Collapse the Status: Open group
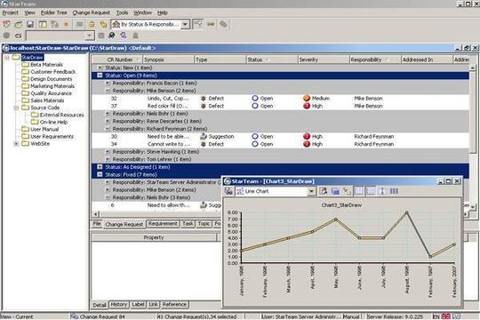 coord(100,76)
